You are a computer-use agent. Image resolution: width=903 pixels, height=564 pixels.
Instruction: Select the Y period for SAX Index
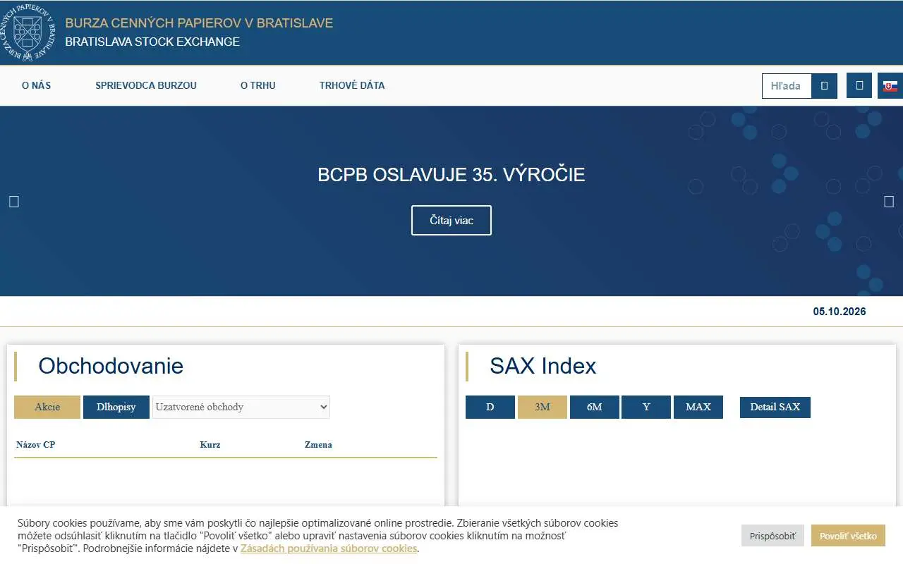(x=646, y=407)
